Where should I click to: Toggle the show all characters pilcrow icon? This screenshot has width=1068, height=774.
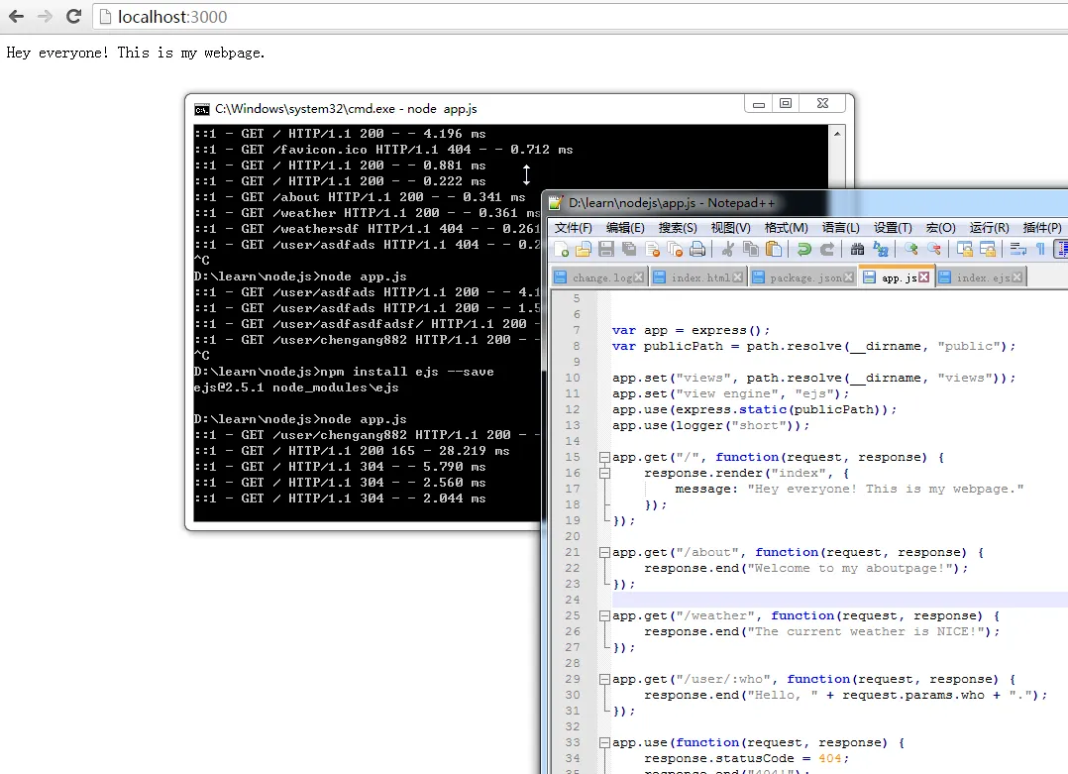pos(1040,249)
